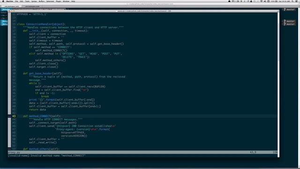Screen dimensions: 300x169
Task: Open the Tools menu
Action: [27, 1]
